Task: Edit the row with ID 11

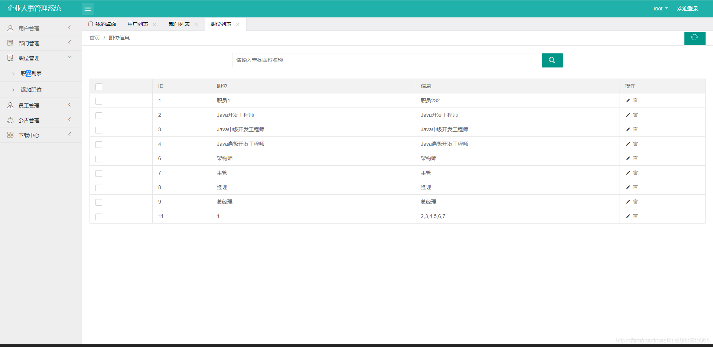Action: coord(628,216)
